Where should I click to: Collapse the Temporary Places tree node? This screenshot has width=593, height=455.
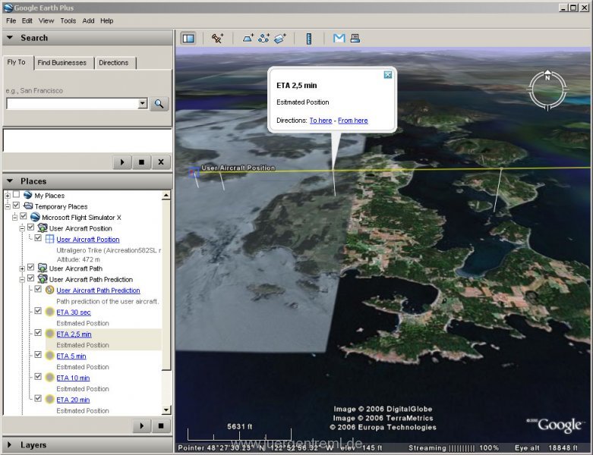7,206
